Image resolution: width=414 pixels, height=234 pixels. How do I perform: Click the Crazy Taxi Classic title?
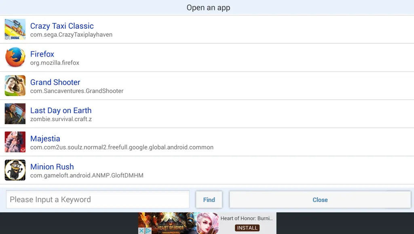62,26
